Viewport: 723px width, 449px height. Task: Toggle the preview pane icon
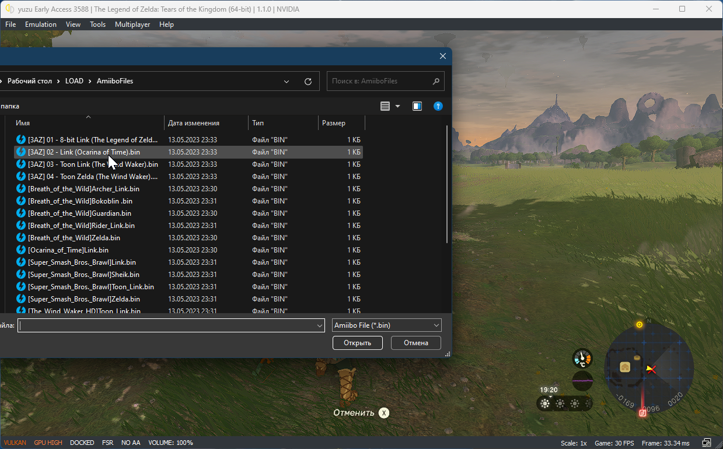[x=417, y=106]
